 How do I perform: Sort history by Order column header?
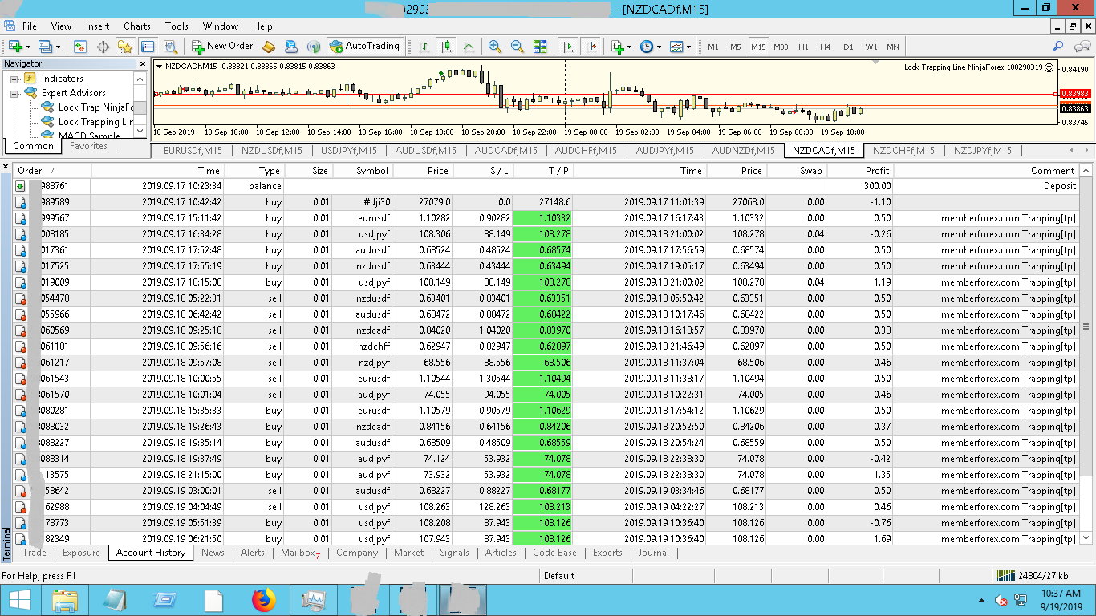click(x=52, y=170)
